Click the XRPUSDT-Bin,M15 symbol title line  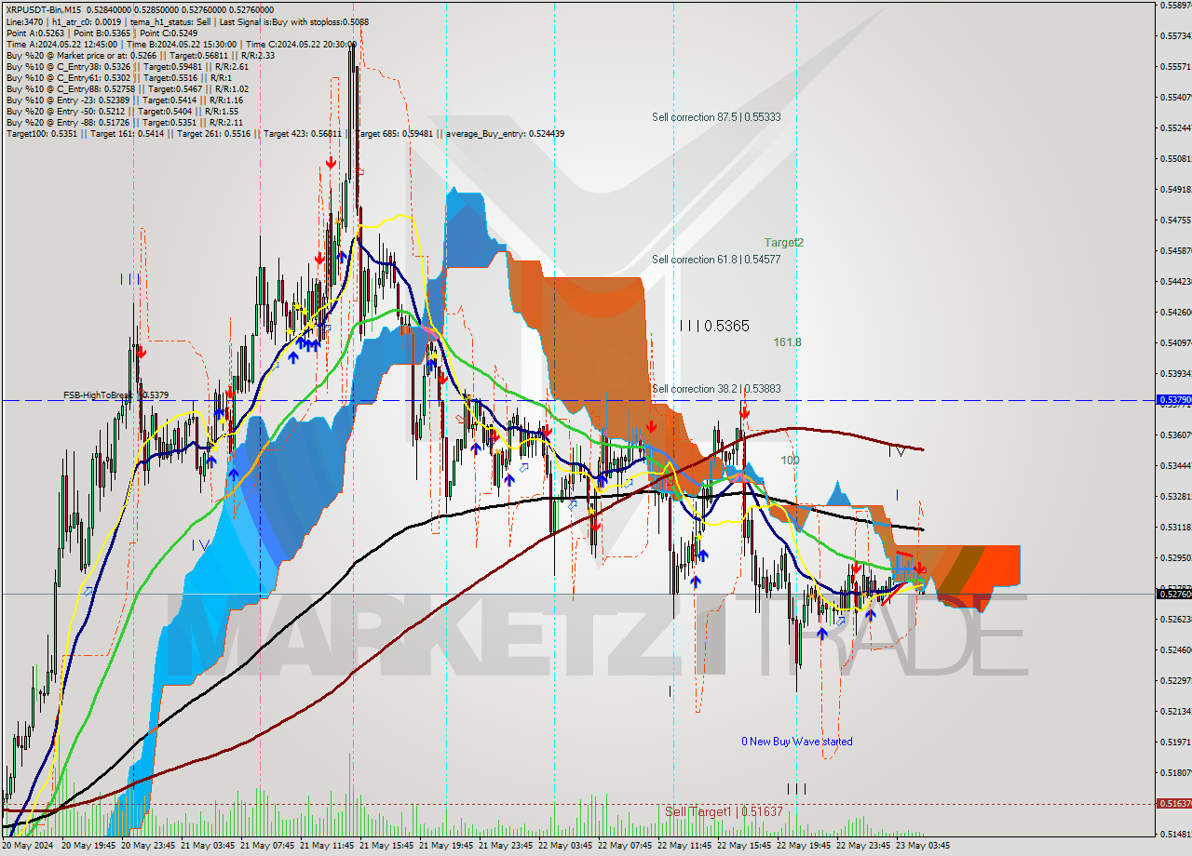click(140, 9)
